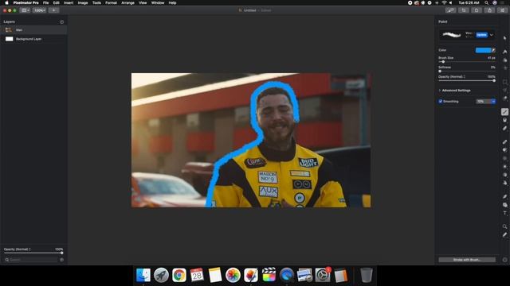Click the Stroke with Brush button

(467, 260)
